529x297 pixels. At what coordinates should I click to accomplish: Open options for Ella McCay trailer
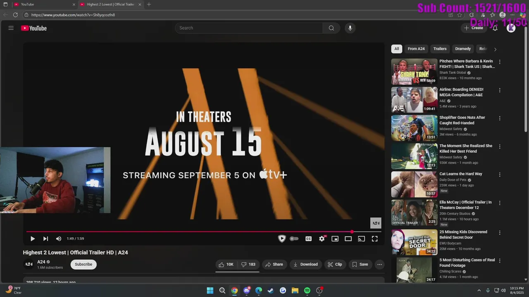coord(500,203)
